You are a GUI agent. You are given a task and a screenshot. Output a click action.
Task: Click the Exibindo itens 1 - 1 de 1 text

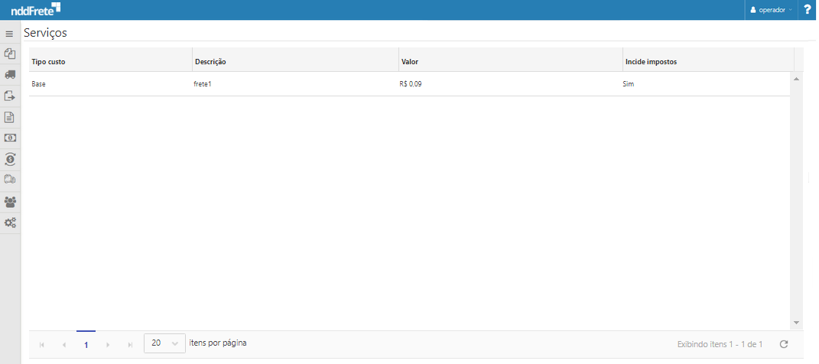click(x=720, y=344)
